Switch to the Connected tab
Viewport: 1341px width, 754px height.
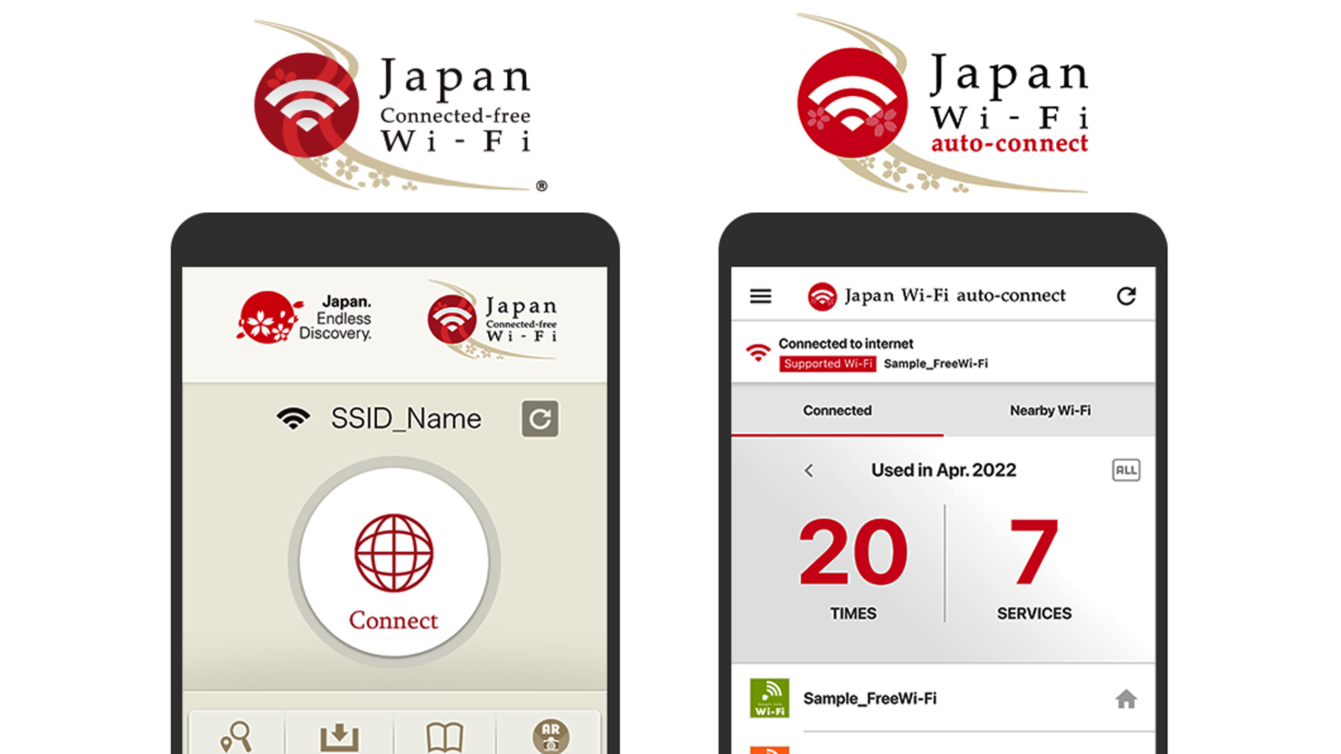[x=837, y=411]
